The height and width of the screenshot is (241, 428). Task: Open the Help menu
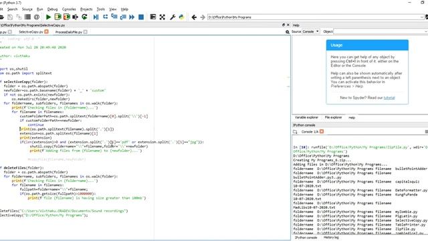click(124, 9)
